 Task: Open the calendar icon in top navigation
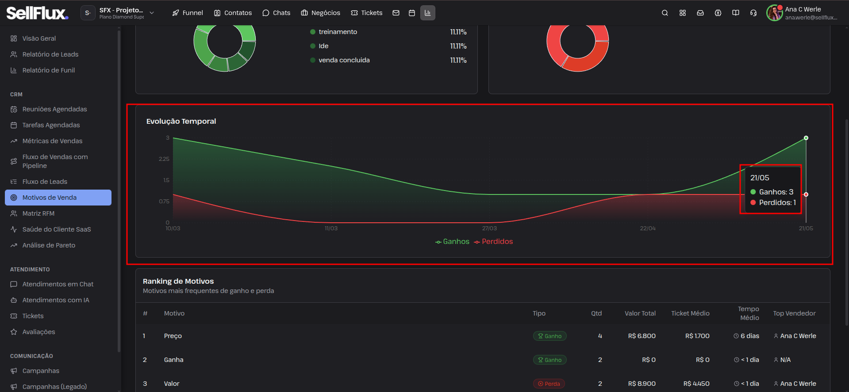(412, 13)
